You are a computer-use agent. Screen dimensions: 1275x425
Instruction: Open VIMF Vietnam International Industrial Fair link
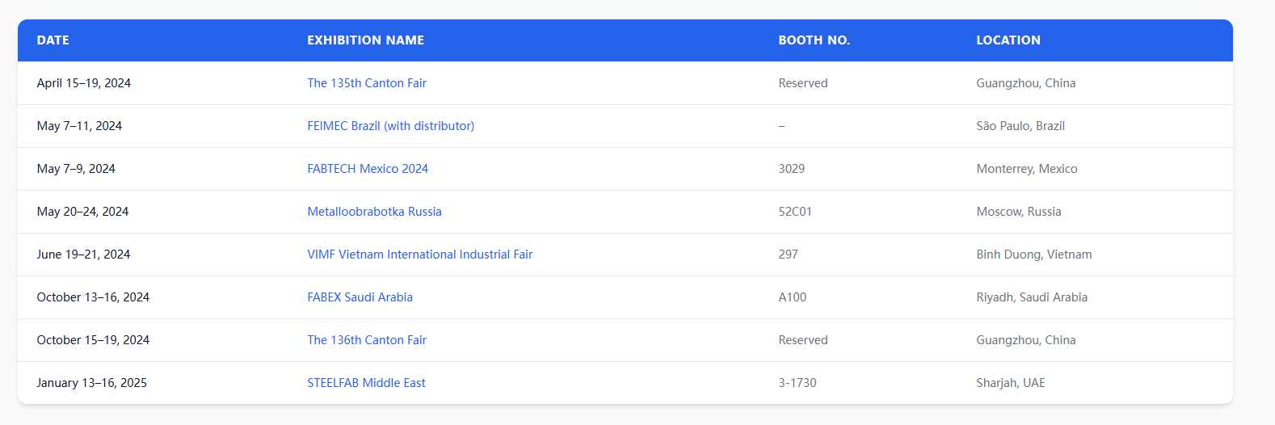tap(420, 255)
